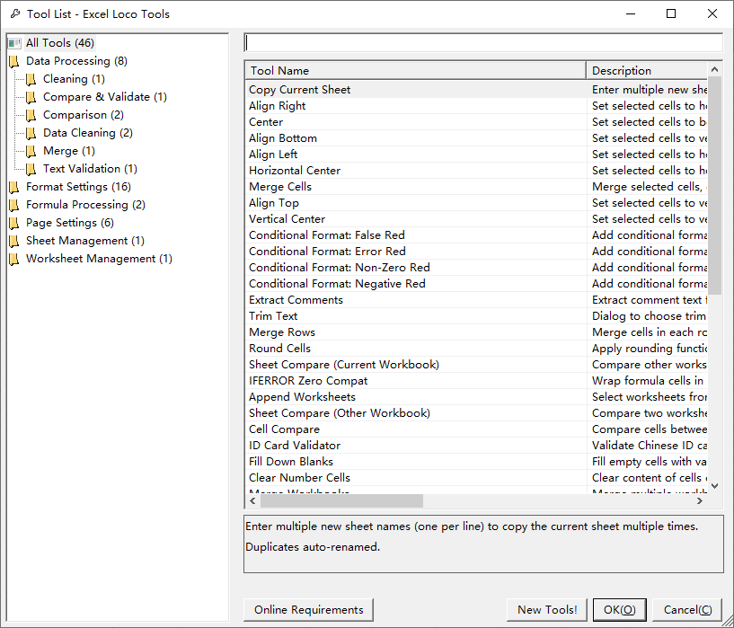The image size is (734, 628).
Task: Select Data Cleaning (2) subcategory
Action: pyautogui.click(x=88, y=133)
